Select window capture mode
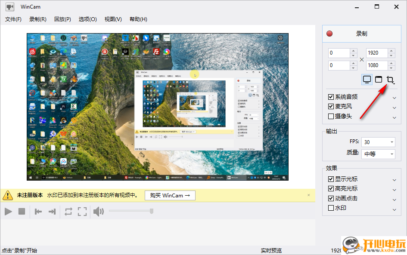Image resolution: width=407 pixels, height=255 pixels. click(379, 79)
